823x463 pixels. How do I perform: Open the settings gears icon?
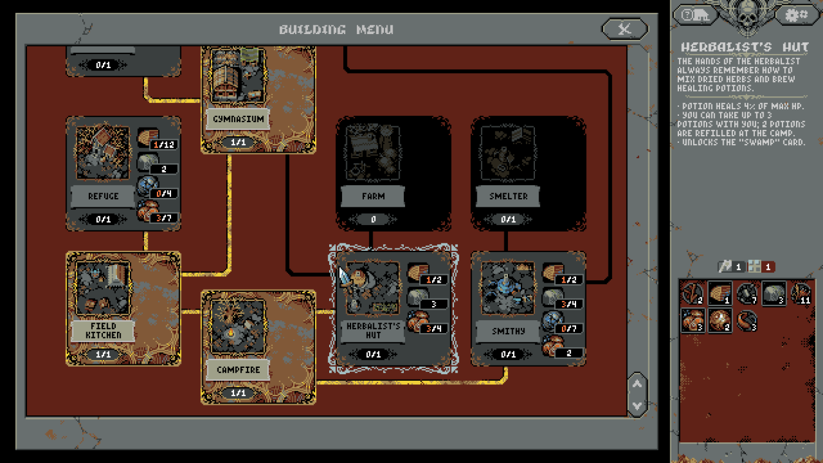[x=797, y=14]
